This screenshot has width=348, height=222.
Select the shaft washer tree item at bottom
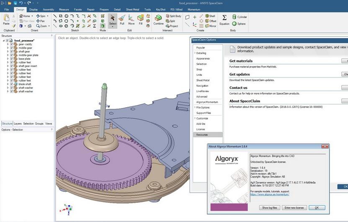(x=26, y=91)
